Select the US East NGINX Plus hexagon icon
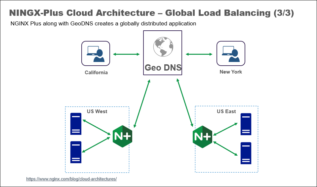Image resolution: width=317 pixels, height=187 pixels. tap(202, 137)
